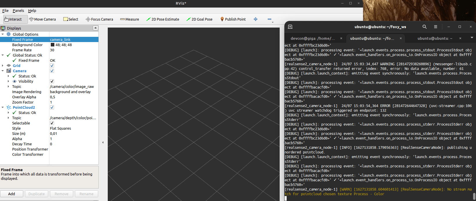Open the Help menu
This screenshot has height=201, width=476.
click(x=32, y=10)
